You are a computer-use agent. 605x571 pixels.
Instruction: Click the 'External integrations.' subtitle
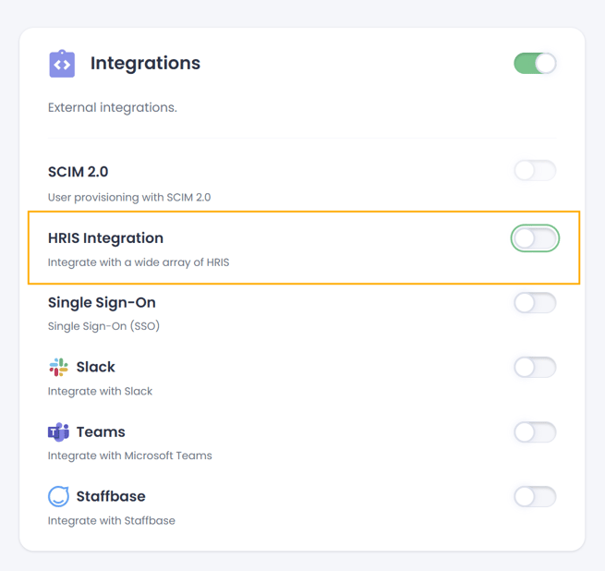113,107
